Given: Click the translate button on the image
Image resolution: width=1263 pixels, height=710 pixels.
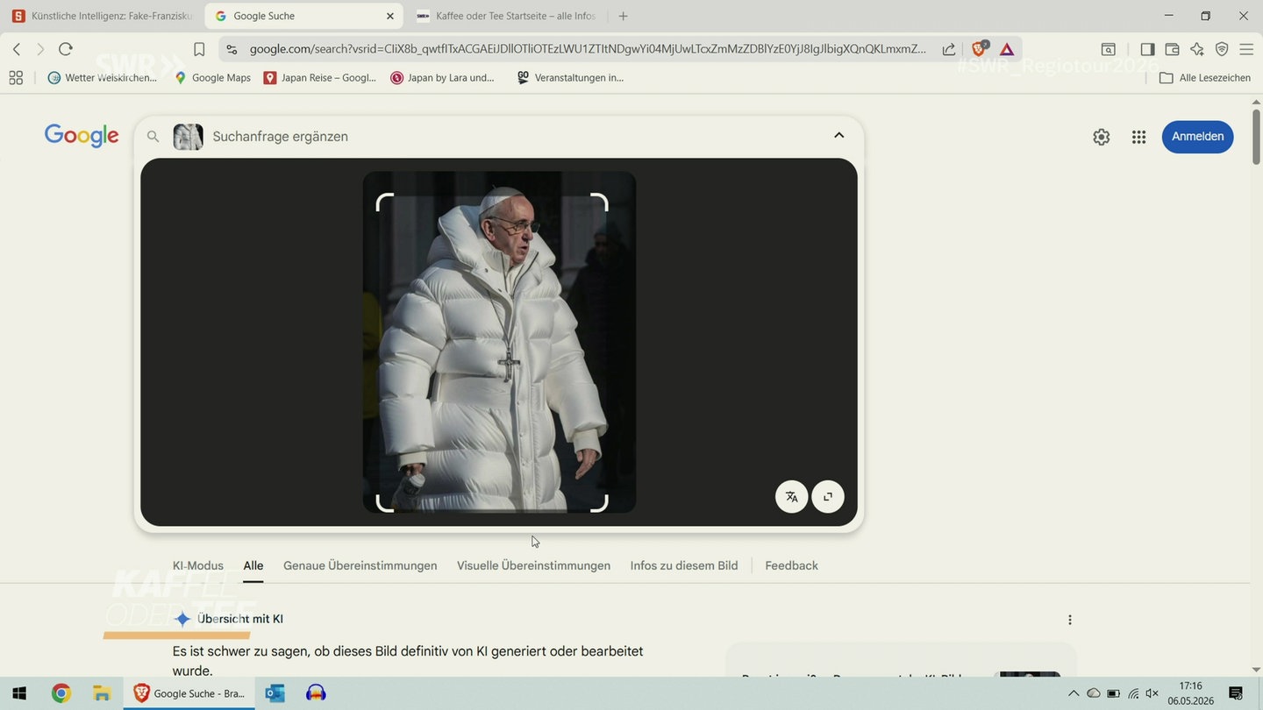Looking at the screenshot, I should (x=791, y=497).
